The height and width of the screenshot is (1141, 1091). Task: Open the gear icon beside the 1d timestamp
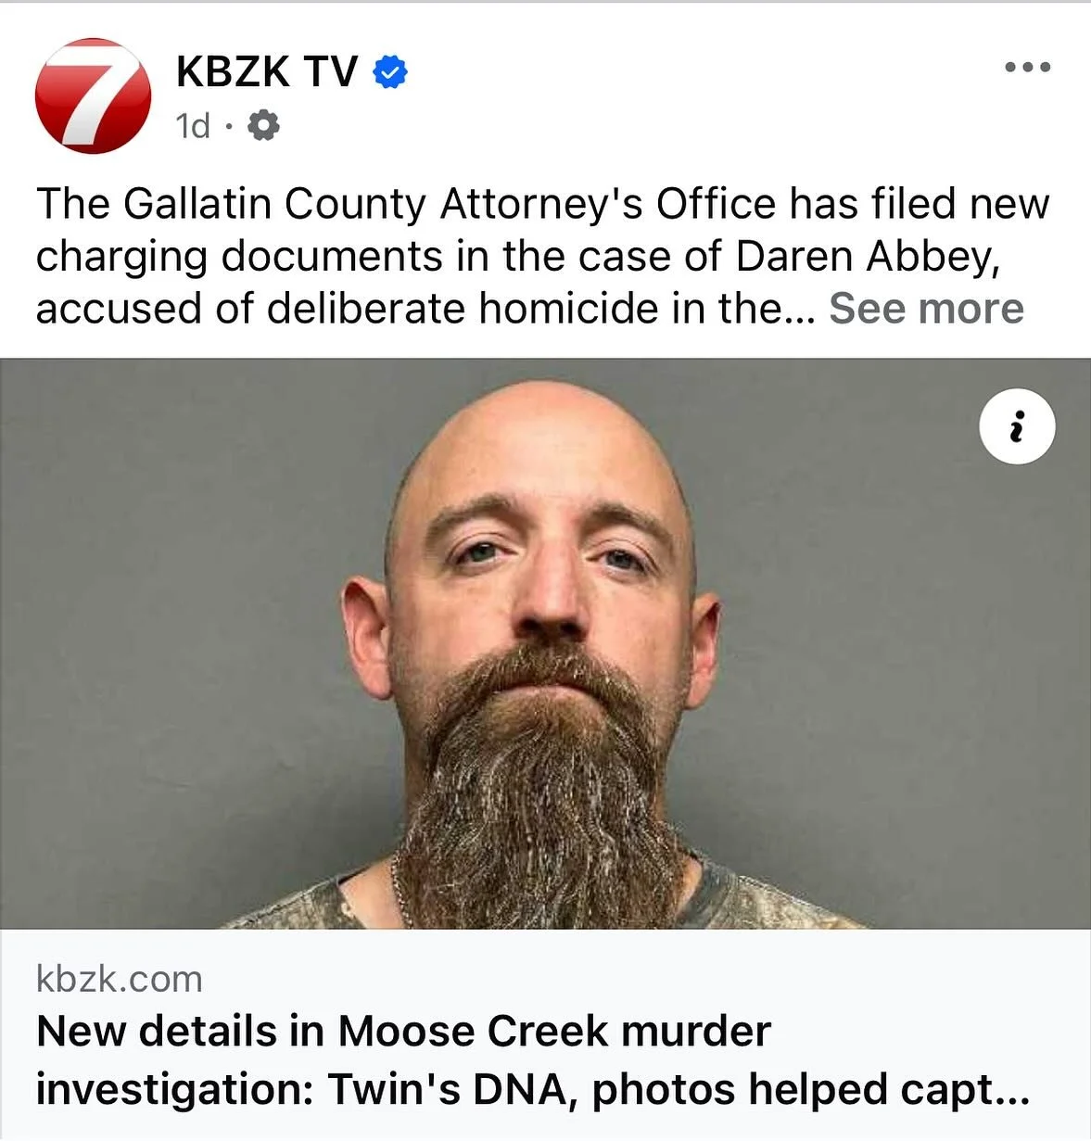click(x=264, y=125)
